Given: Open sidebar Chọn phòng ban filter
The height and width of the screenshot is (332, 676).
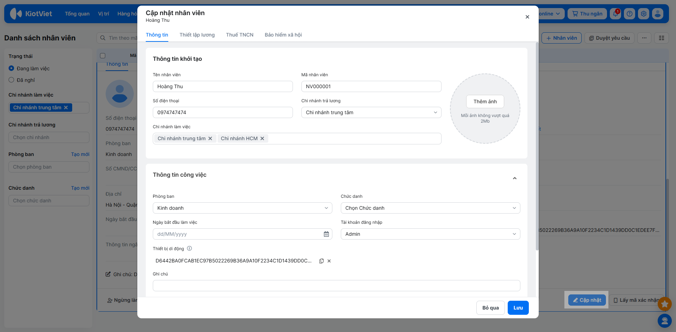Looking at the screenshot, I should coord(49,167).
